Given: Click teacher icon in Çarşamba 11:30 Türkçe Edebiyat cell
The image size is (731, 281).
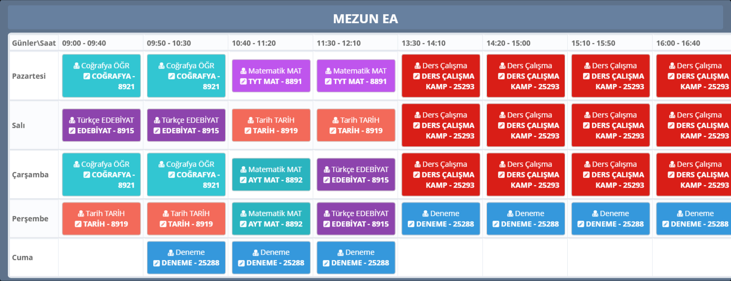Looking at the screenshot, I should pyautogui.click(x=326, y=169).
